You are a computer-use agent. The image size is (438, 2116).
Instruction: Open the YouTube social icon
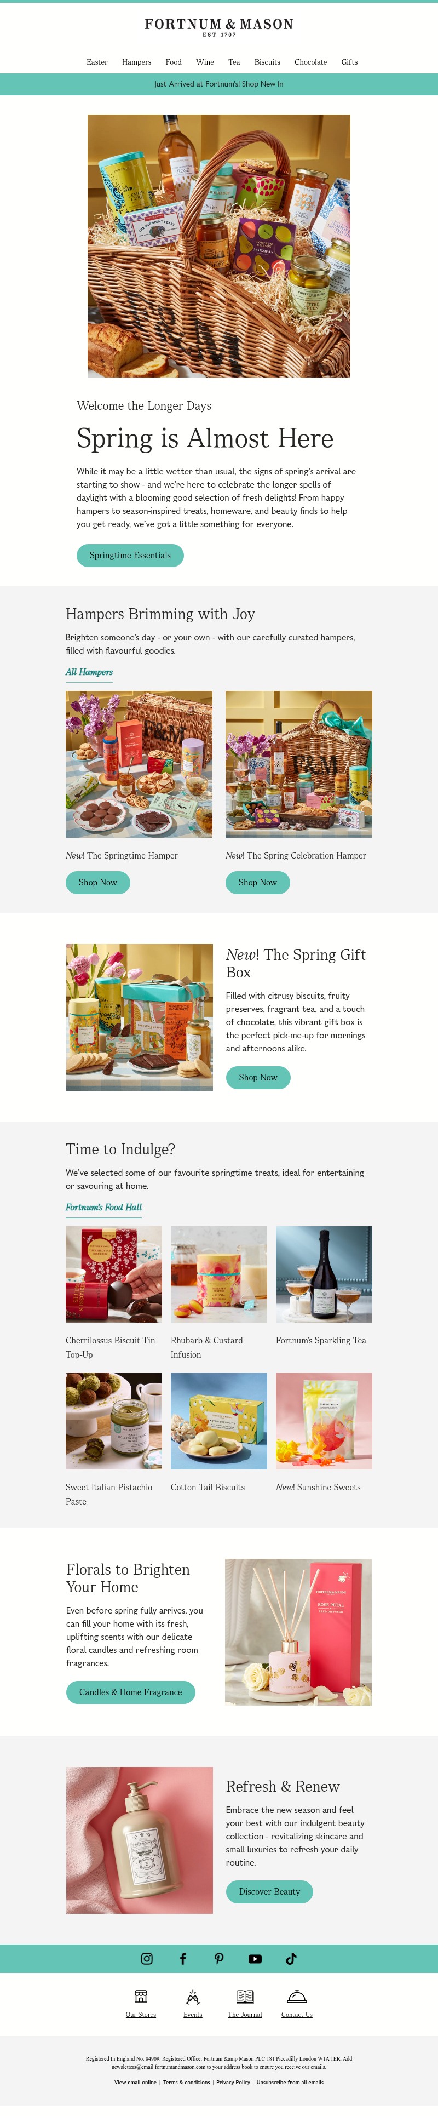click(255, 1958)
